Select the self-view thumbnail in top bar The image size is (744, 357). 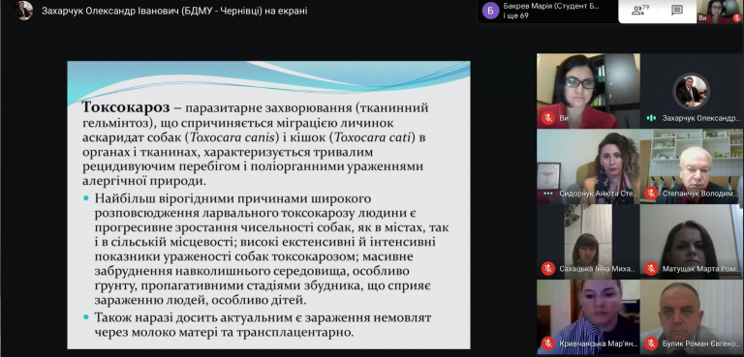[720, 12]
